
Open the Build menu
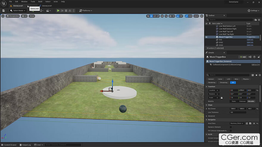point(40,2)
